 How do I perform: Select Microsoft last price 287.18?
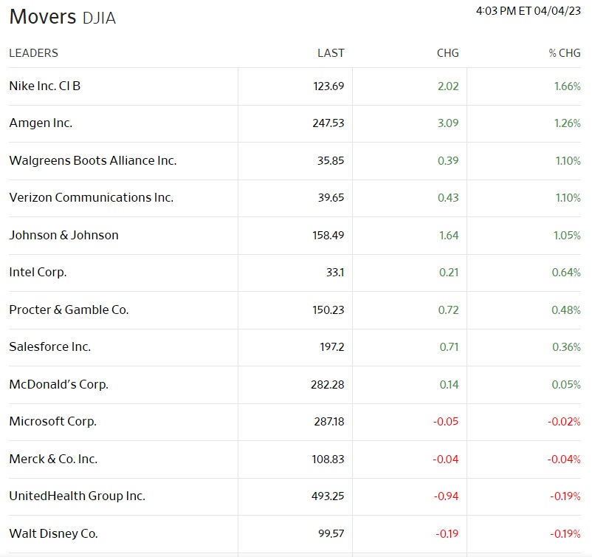[328, 421]
